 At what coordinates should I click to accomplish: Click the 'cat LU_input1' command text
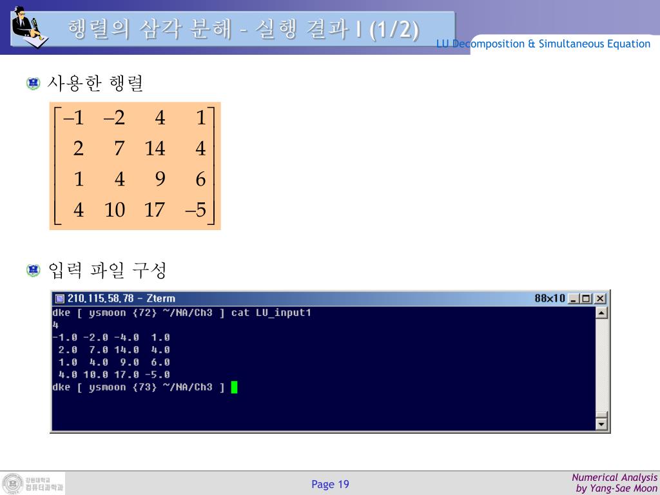pos(271,313)
